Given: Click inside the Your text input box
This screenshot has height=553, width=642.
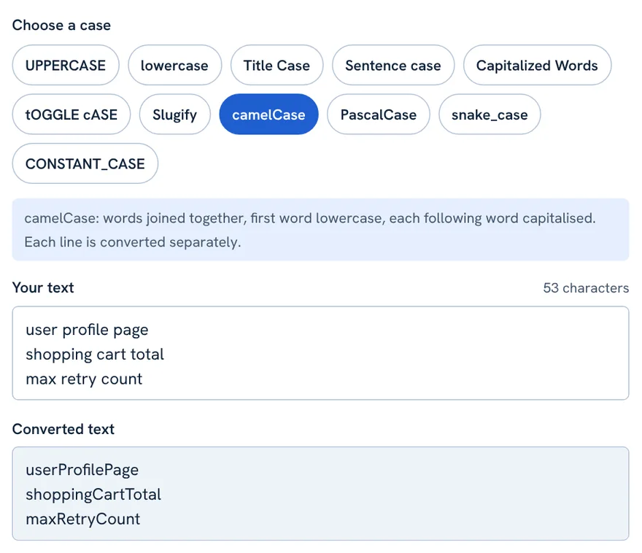Looking at the screenshot, I should coord(320,353).
